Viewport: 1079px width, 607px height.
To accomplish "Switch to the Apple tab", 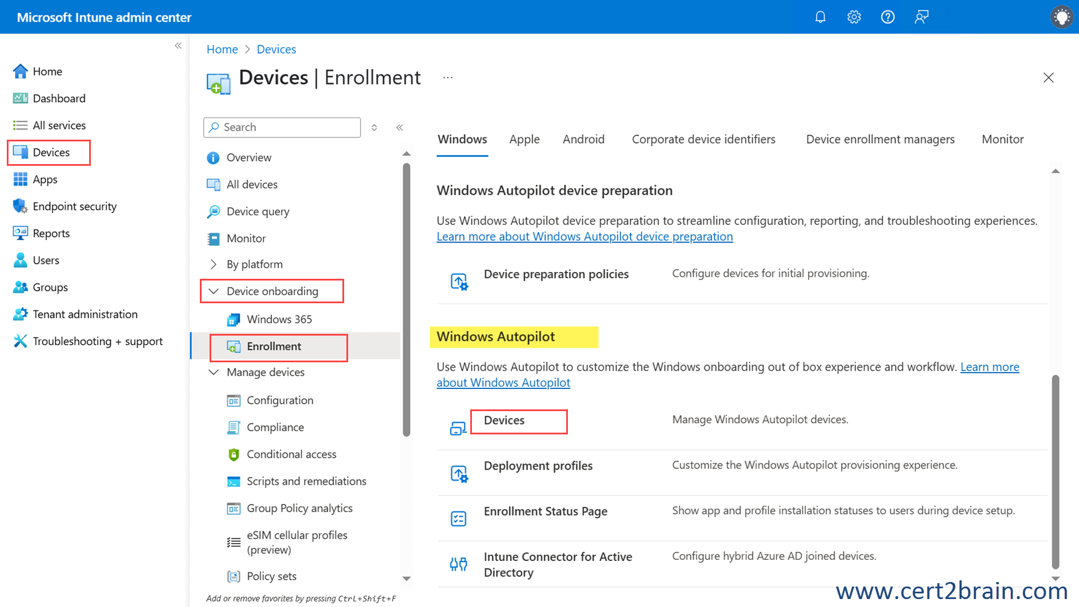I will [524, 139].
